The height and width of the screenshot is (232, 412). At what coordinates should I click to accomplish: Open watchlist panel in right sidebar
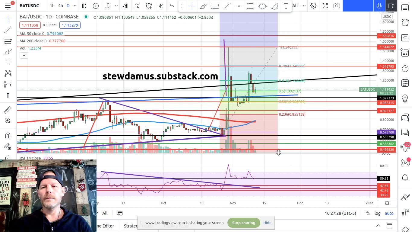click(405, 8)
